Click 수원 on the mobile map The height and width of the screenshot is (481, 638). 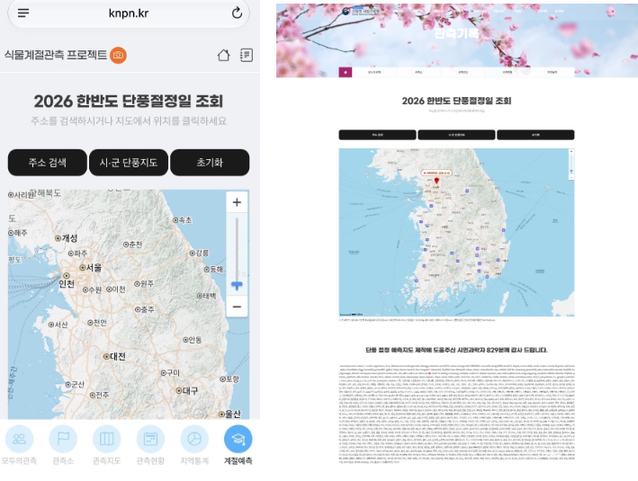(92, 289)
